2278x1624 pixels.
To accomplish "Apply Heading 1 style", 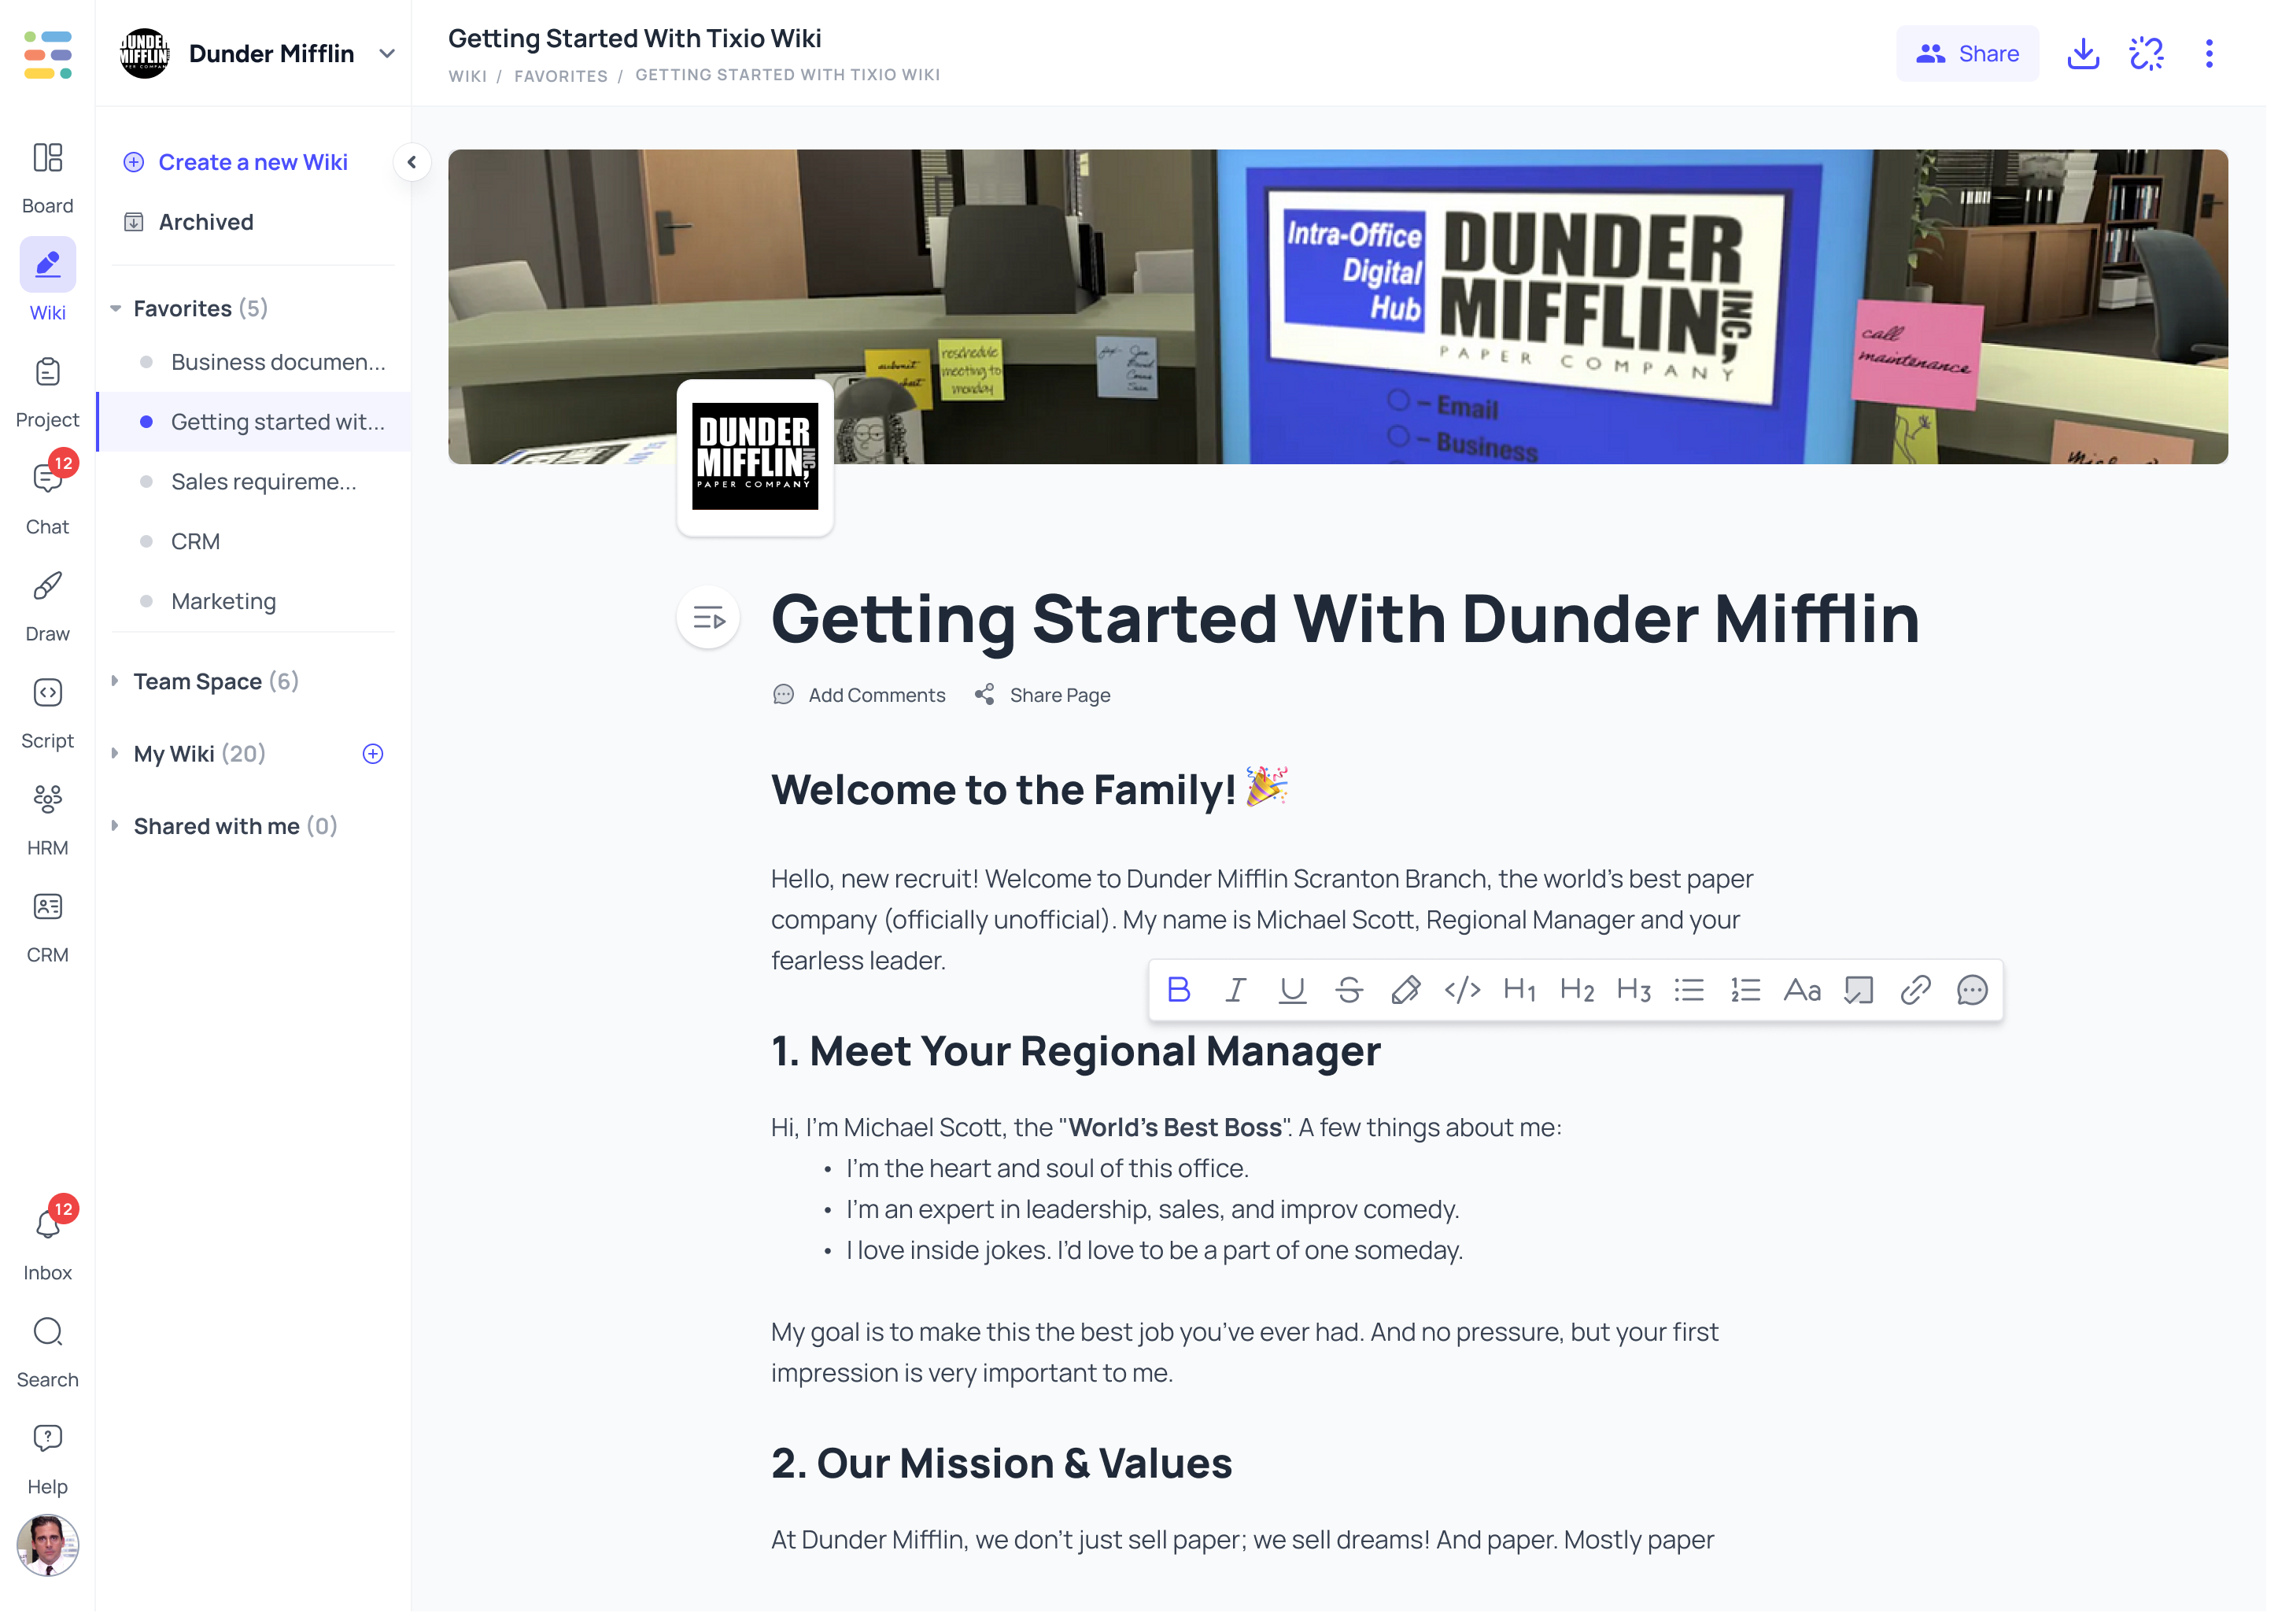I will 1519,990.
